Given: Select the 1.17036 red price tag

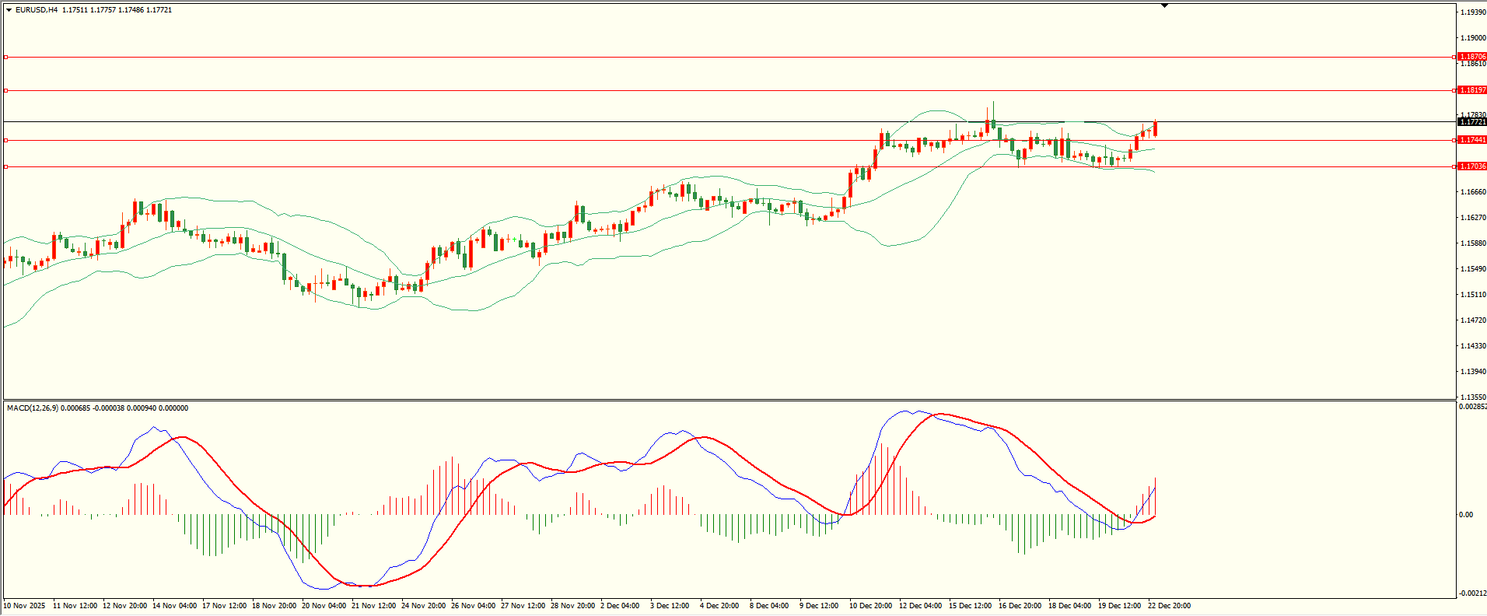Looking at the screenshot, I should click(x=1472, y=166).
